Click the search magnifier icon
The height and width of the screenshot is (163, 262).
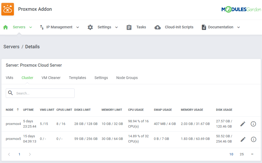(10, 93)
